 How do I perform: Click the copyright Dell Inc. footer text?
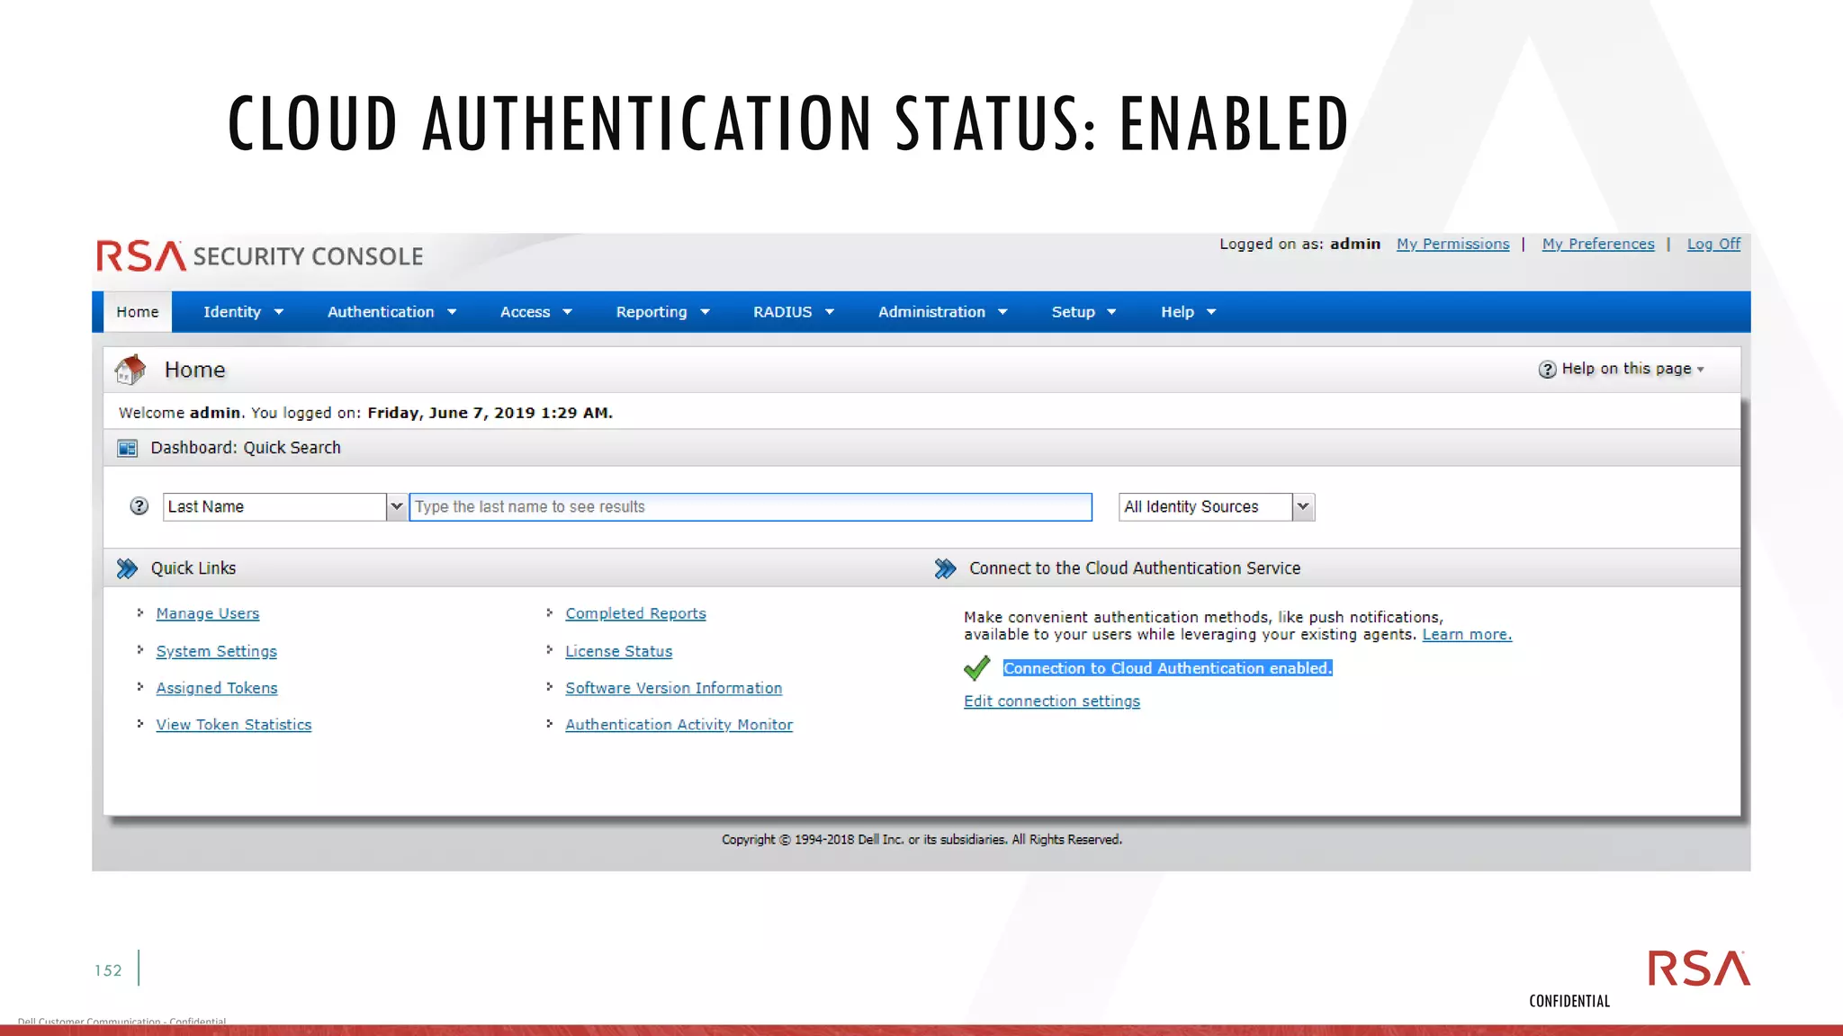click(x=921, y=839)
